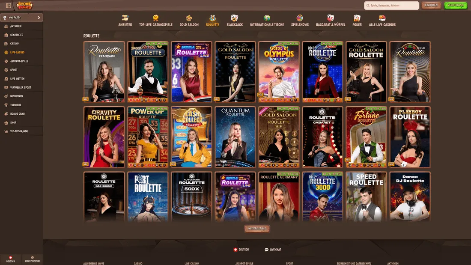Open the Speed Roulette game in top row
Screen dimensions: 471x265
148,72
